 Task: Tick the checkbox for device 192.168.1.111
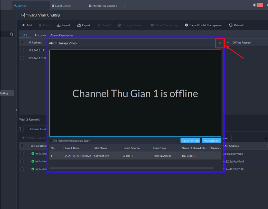pos(22,50)
